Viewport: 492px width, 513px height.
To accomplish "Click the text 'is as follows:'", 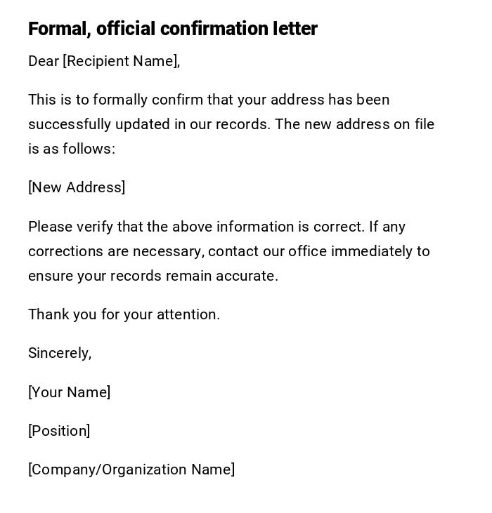I will coord(71,149).
